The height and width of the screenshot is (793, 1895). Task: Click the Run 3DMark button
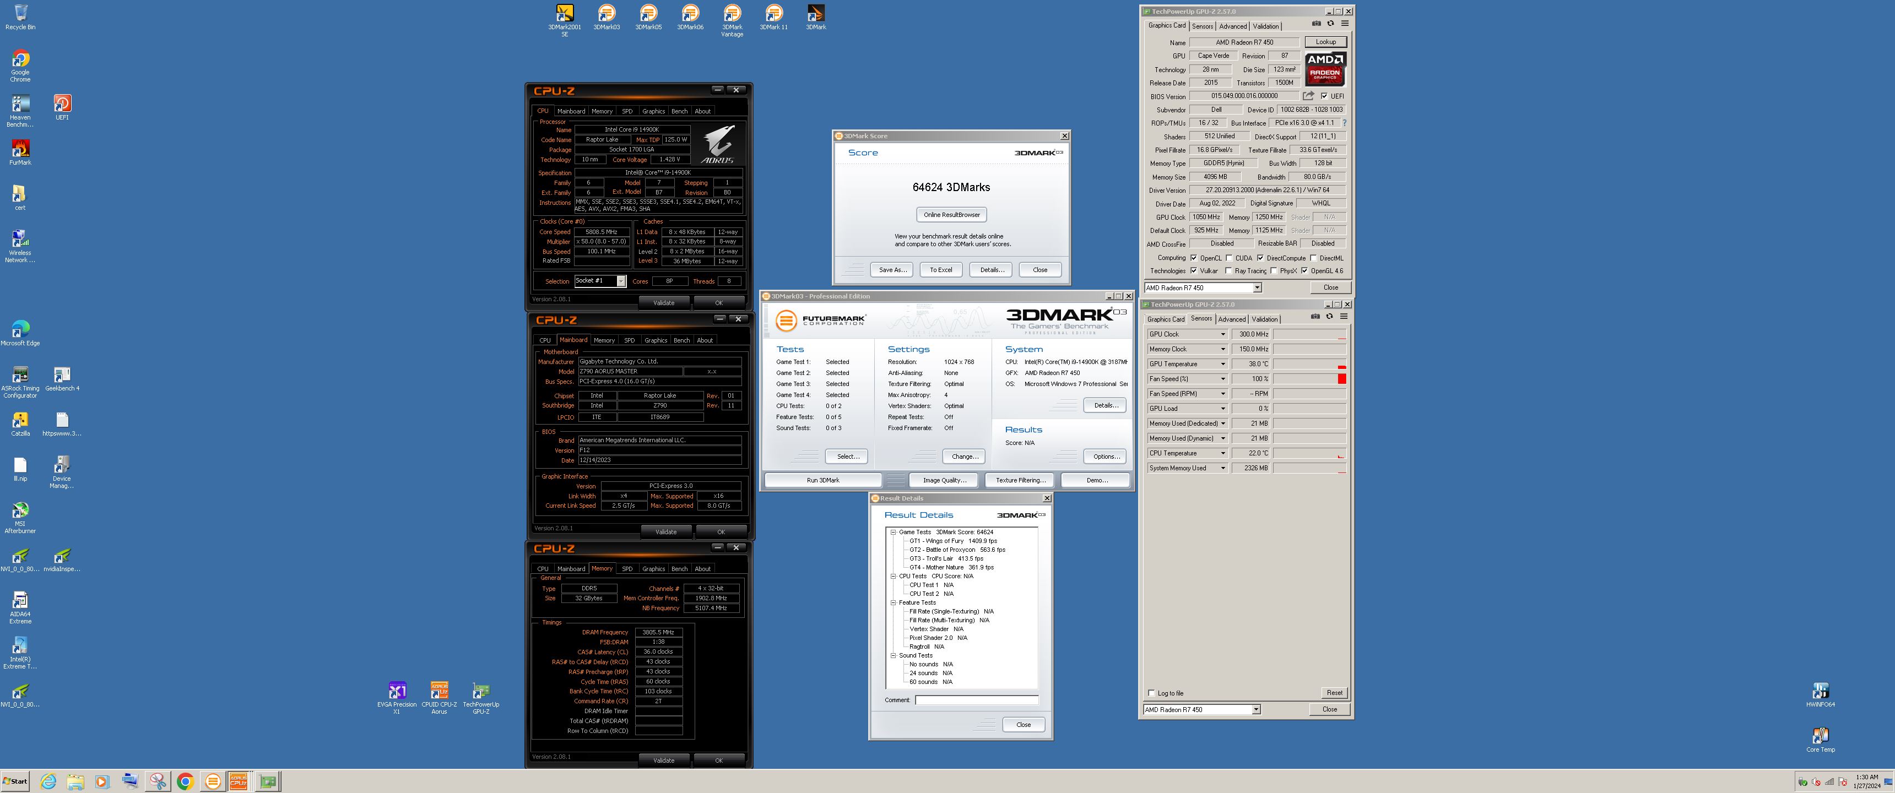pos(823,480)
